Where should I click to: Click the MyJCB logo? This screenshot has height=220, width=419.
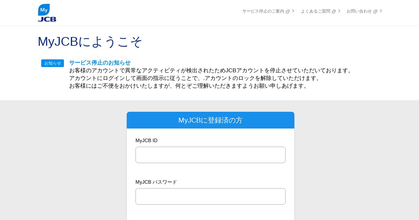pos(47,13)
